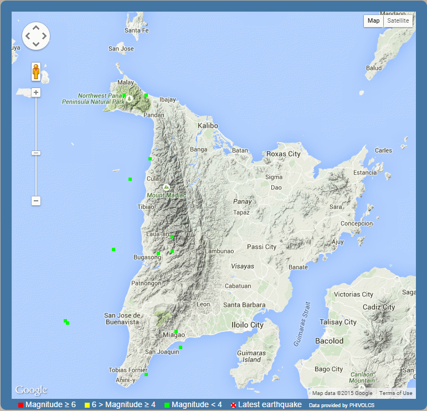Switch to Satellite view
The image size is (427, 411).
tap(398, 21)
